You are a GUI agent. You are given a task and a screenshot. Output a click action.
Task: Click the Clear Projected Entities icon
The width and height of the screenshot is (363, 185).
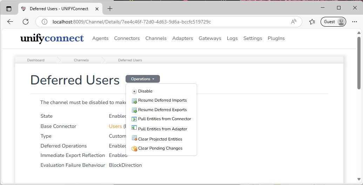click(x=134, y=138)
